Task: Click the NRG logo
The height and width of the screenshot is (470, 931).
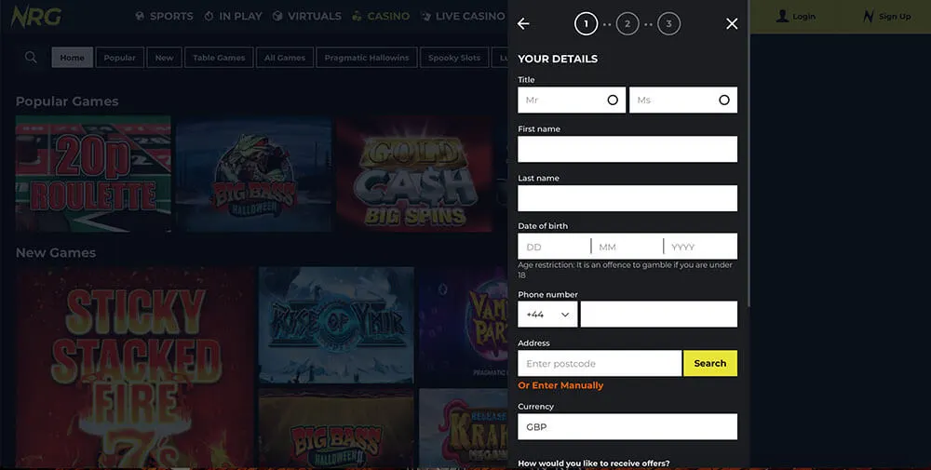Action: (35, 17)
